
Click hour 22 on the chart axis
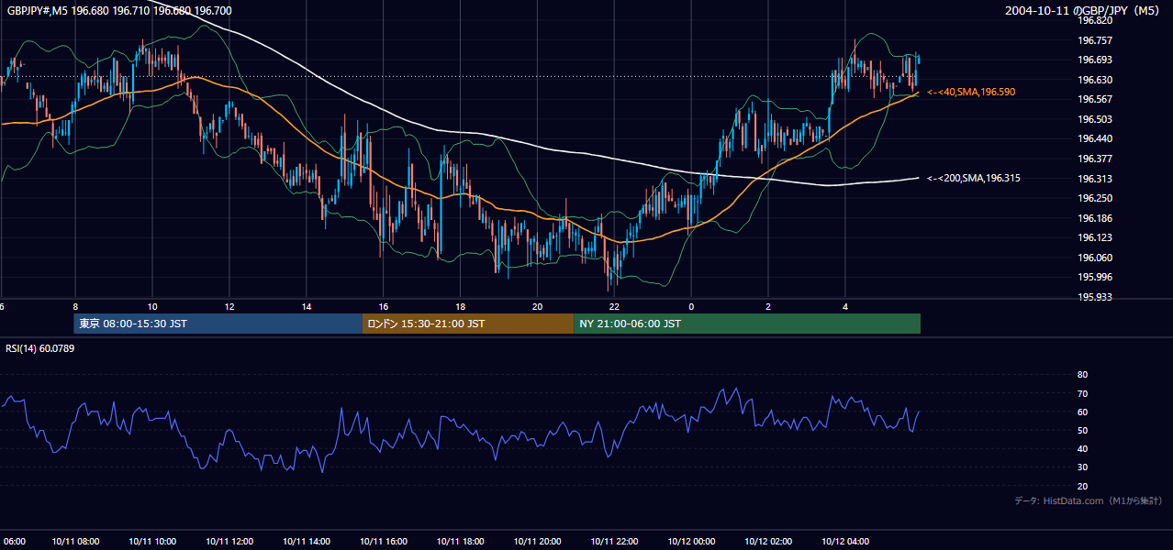click(x=615, y=307)
